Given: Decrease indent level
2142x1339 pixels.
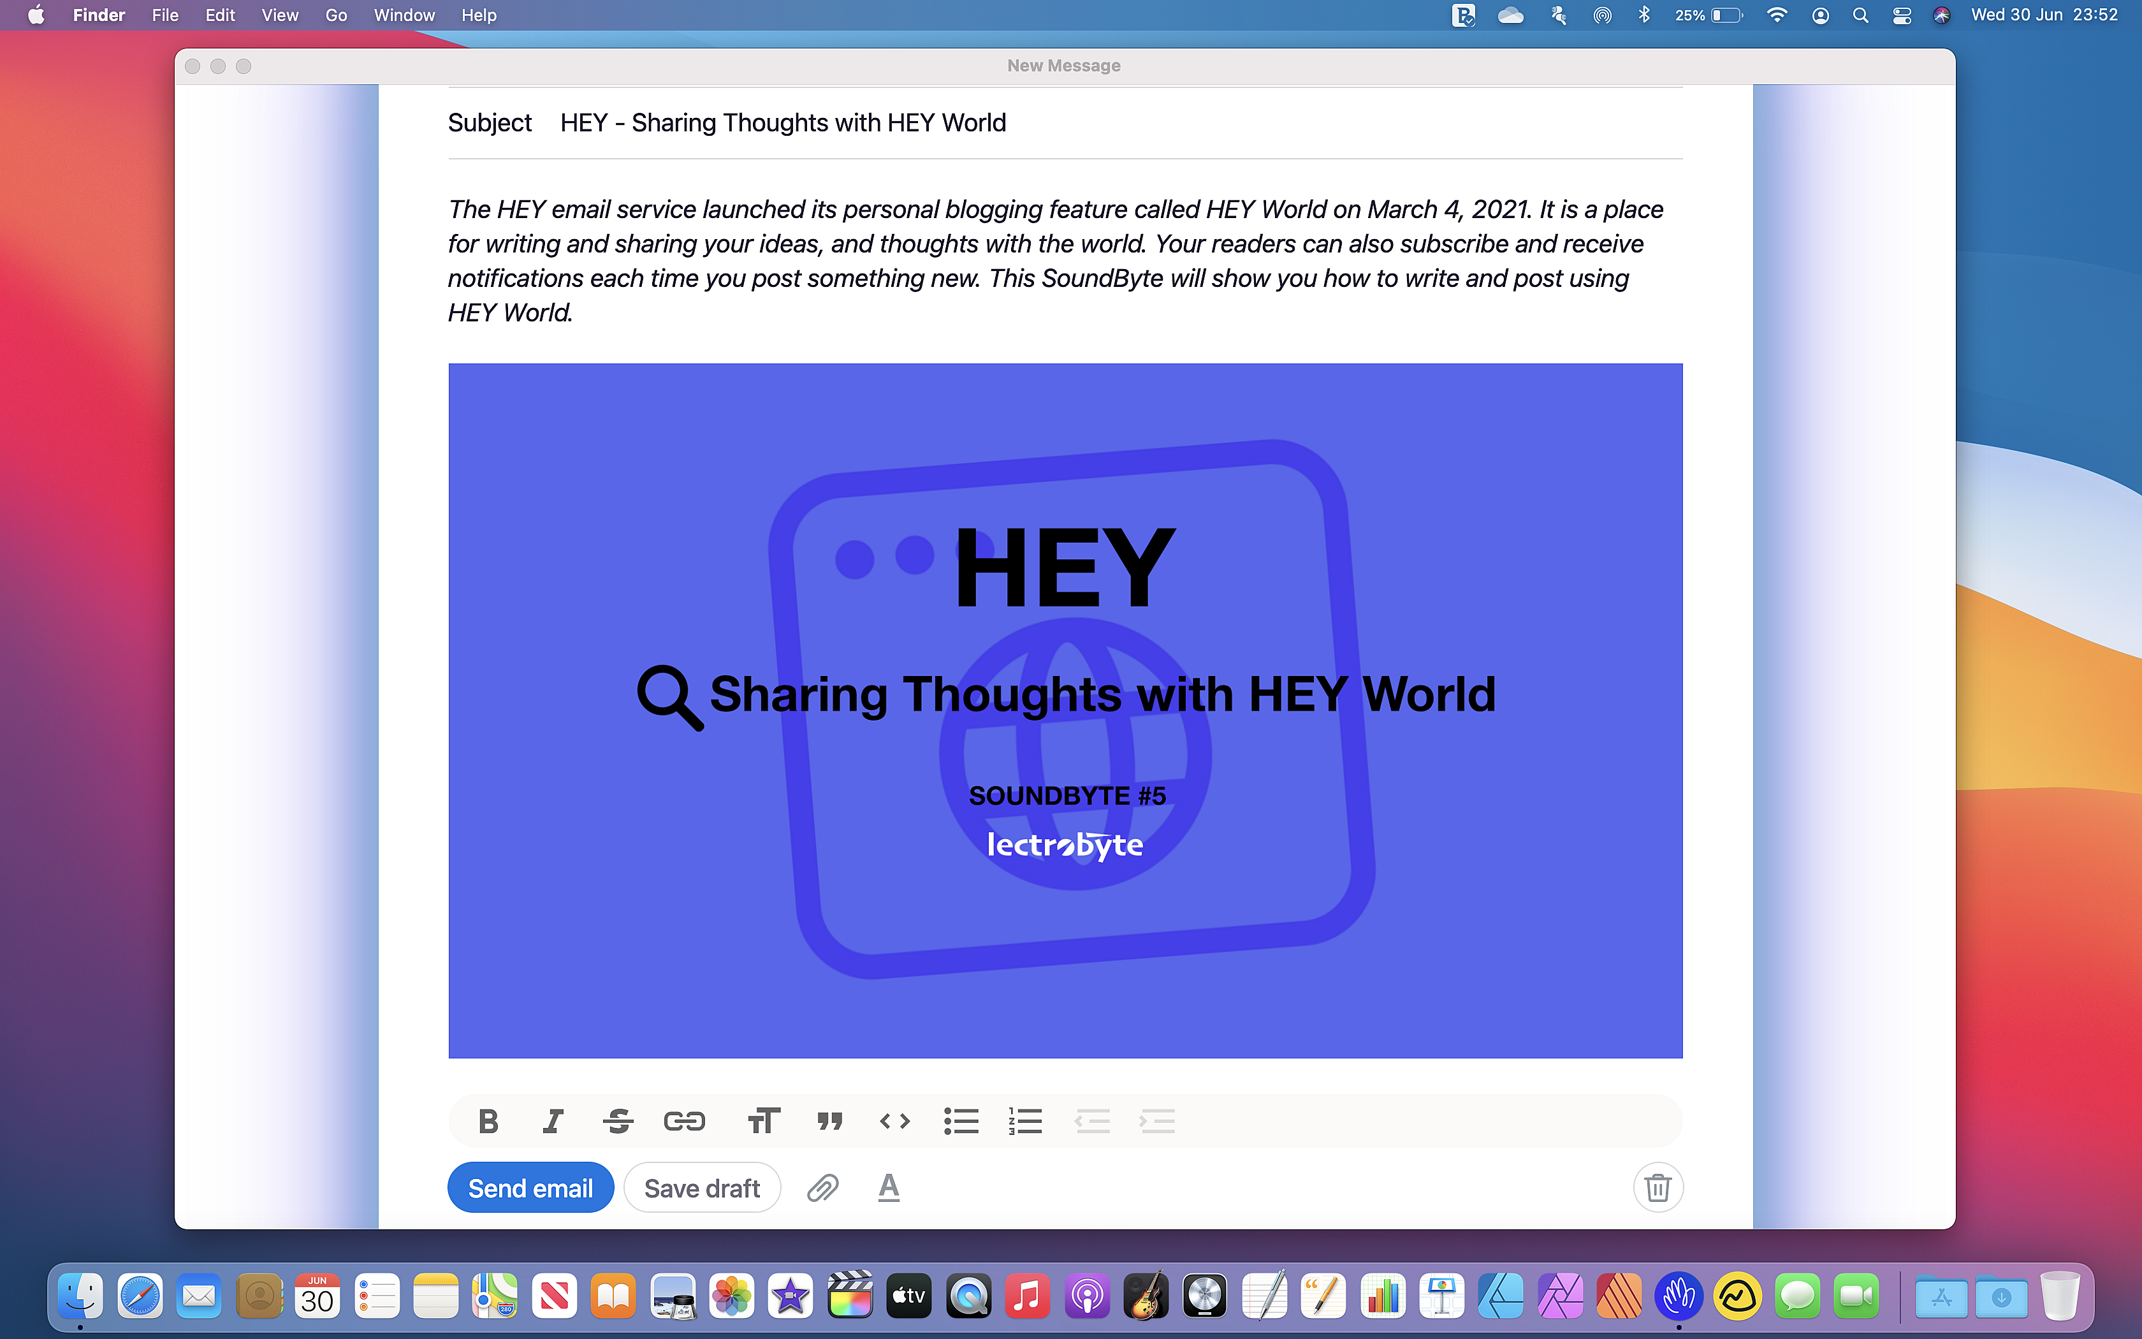Looking at the screenshot, I should (1092, 1121).
